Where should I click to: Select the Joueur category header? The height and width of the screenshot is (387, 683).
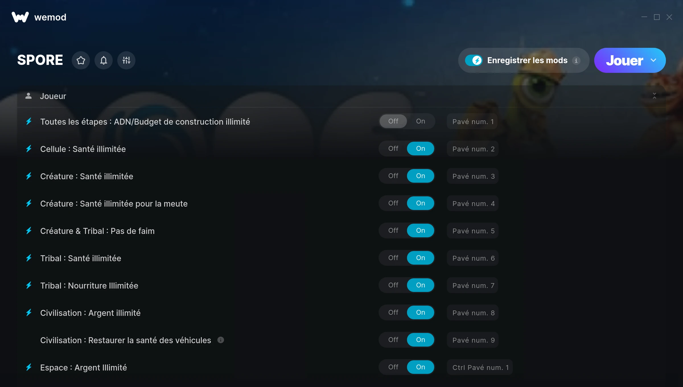tap(341, 96)
